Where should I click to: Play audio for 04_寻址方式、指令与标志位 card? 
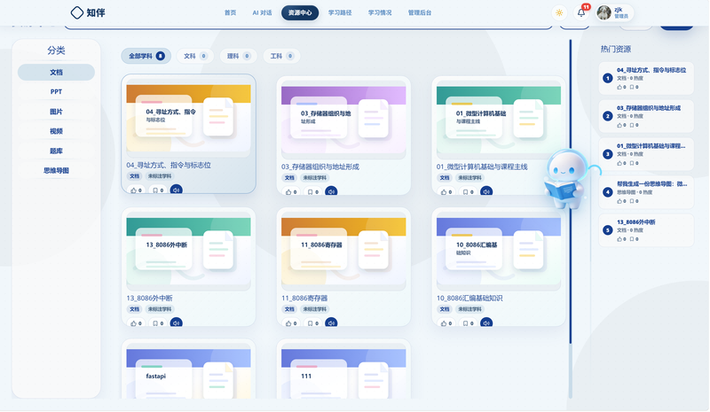point(176,190)
